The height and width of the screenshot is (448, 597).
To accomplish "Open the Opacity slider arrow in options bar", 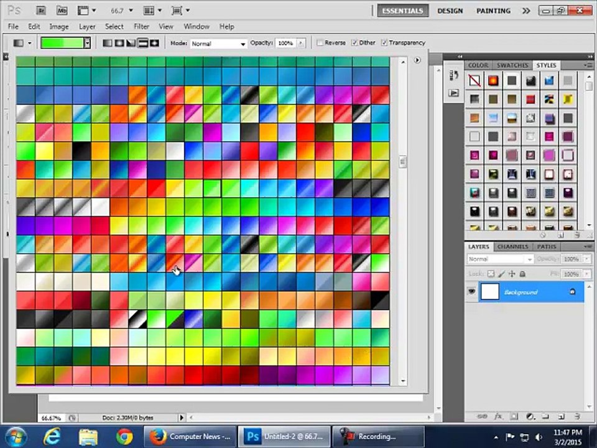I will point(301,43).
